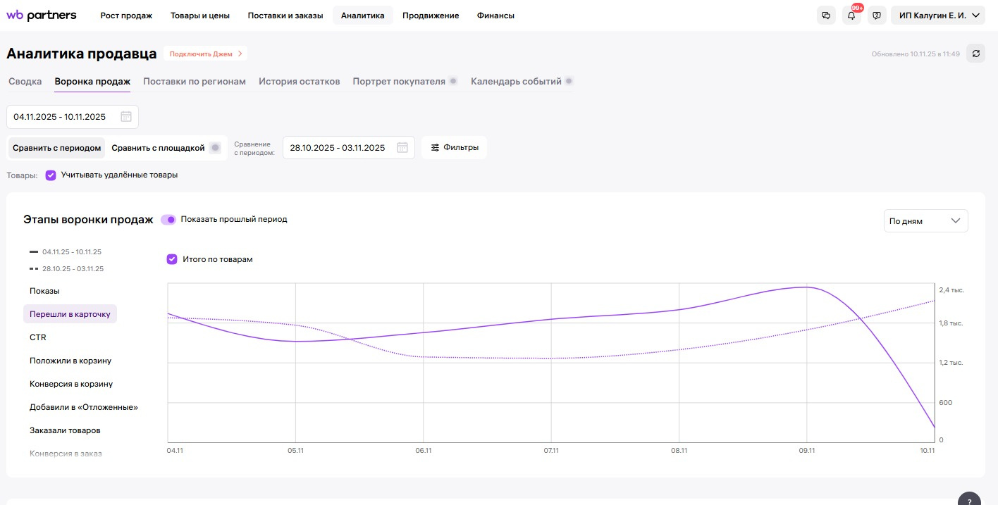Go to the "История остатков" tab
Viewport: 998px width, 505px height.
pyautogui.click(x=300, y=82)
